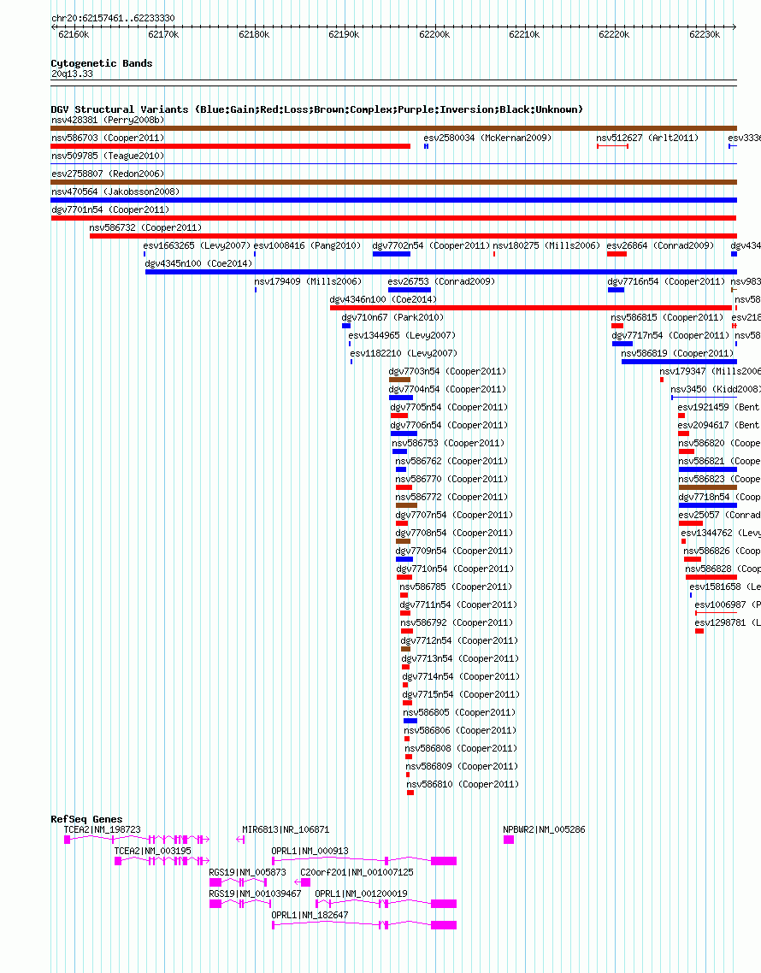Click the nsv586785 (Cooper2011) label
The height and width of the screenshot is (973, 761).
pyautogui.click(x=457, y=587)
